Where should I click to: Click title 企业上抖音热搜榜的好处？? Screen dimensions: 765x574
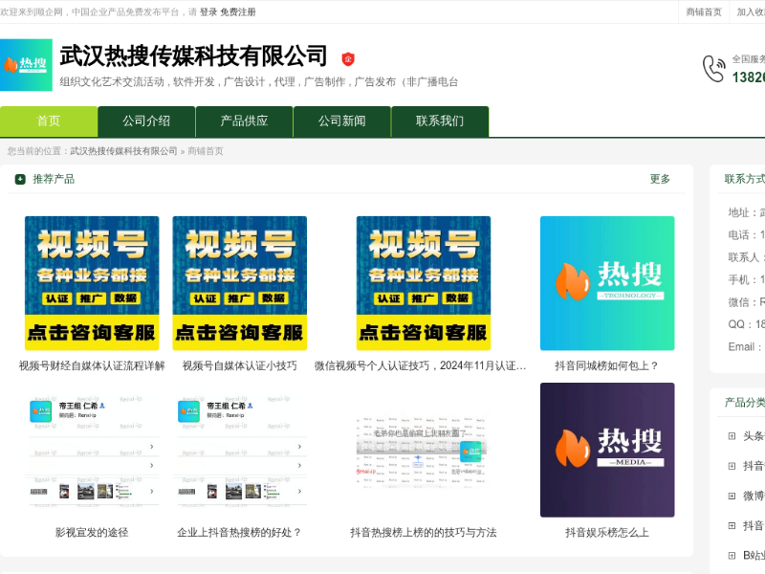[240, 533]
